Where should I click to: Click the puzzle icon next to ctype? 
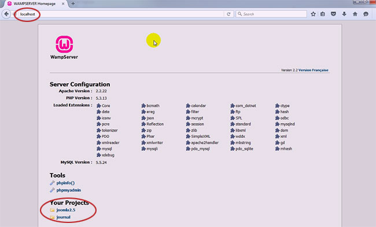point(277,106)
